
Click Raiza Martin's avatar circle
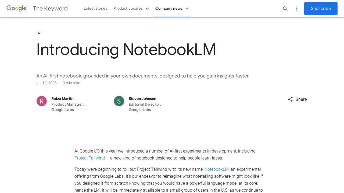click(x=42, y=101)
